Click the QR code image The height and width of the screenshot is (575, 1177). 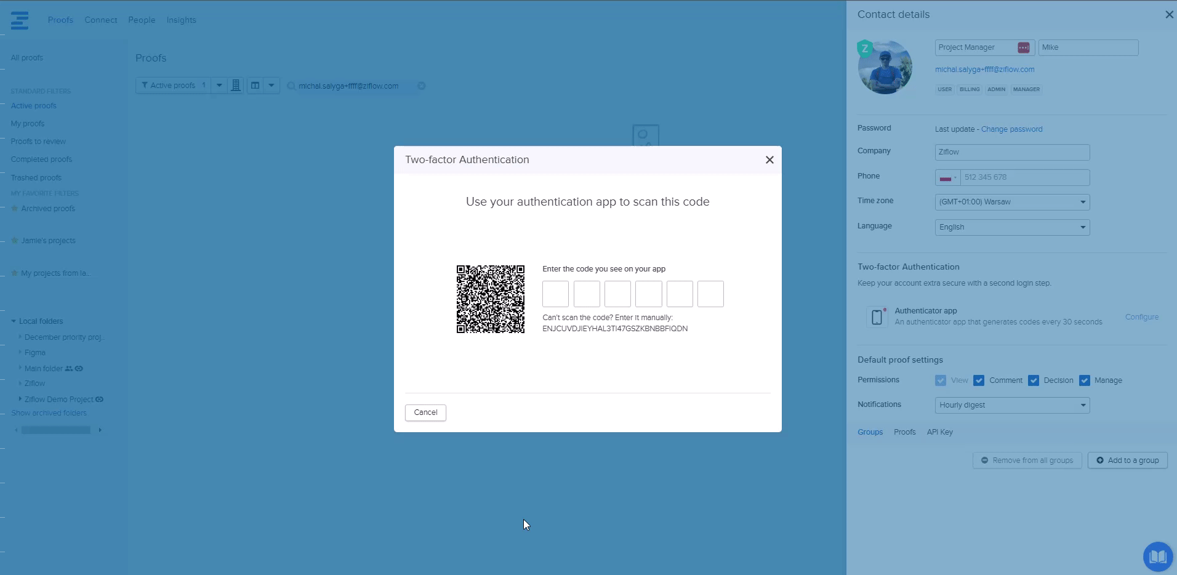490,299
